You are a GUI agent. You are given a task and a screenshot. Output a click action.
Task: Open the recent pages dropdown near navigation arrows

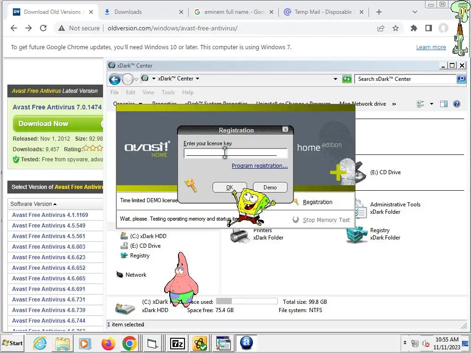coord(136,80)
